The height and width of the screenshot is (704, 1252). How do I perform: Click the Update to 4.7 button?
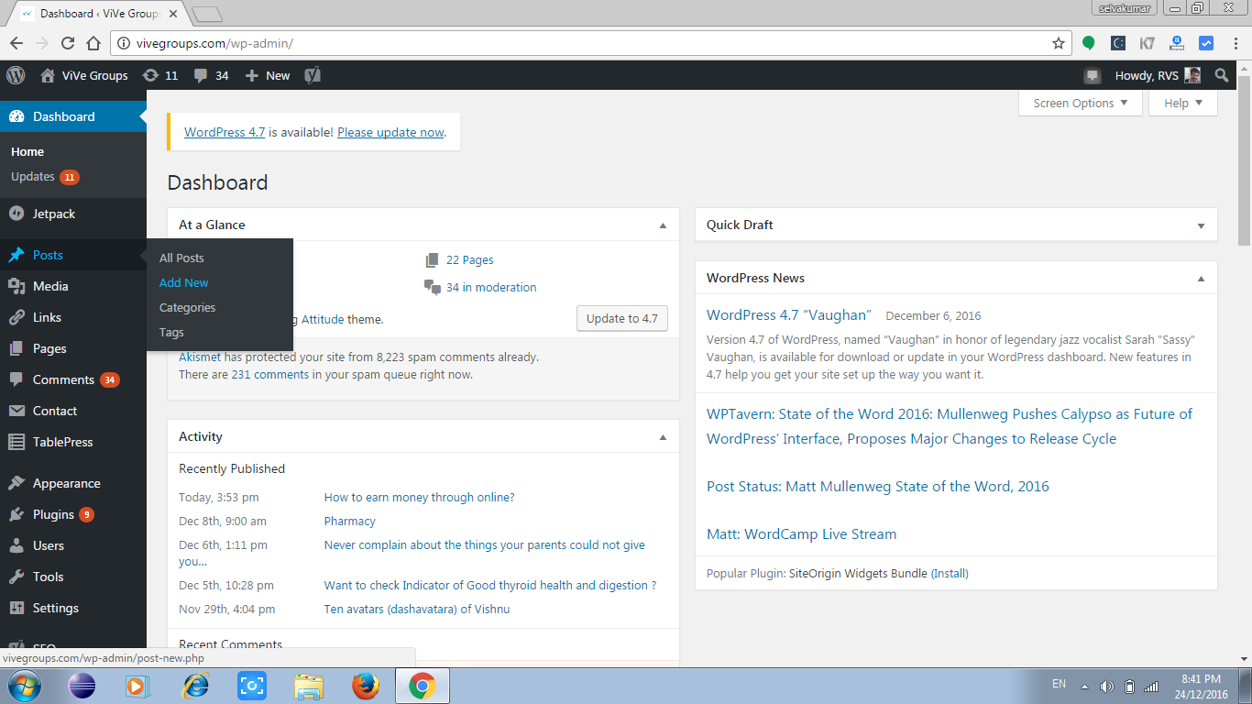(622, 318)
